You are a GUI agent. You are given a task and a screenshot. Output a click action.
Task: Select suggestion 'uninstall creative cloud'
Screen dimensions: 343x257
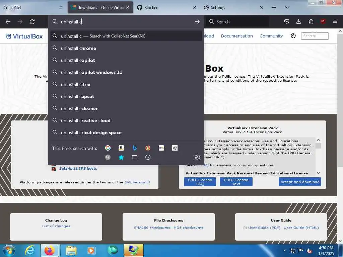pos(126,120)
